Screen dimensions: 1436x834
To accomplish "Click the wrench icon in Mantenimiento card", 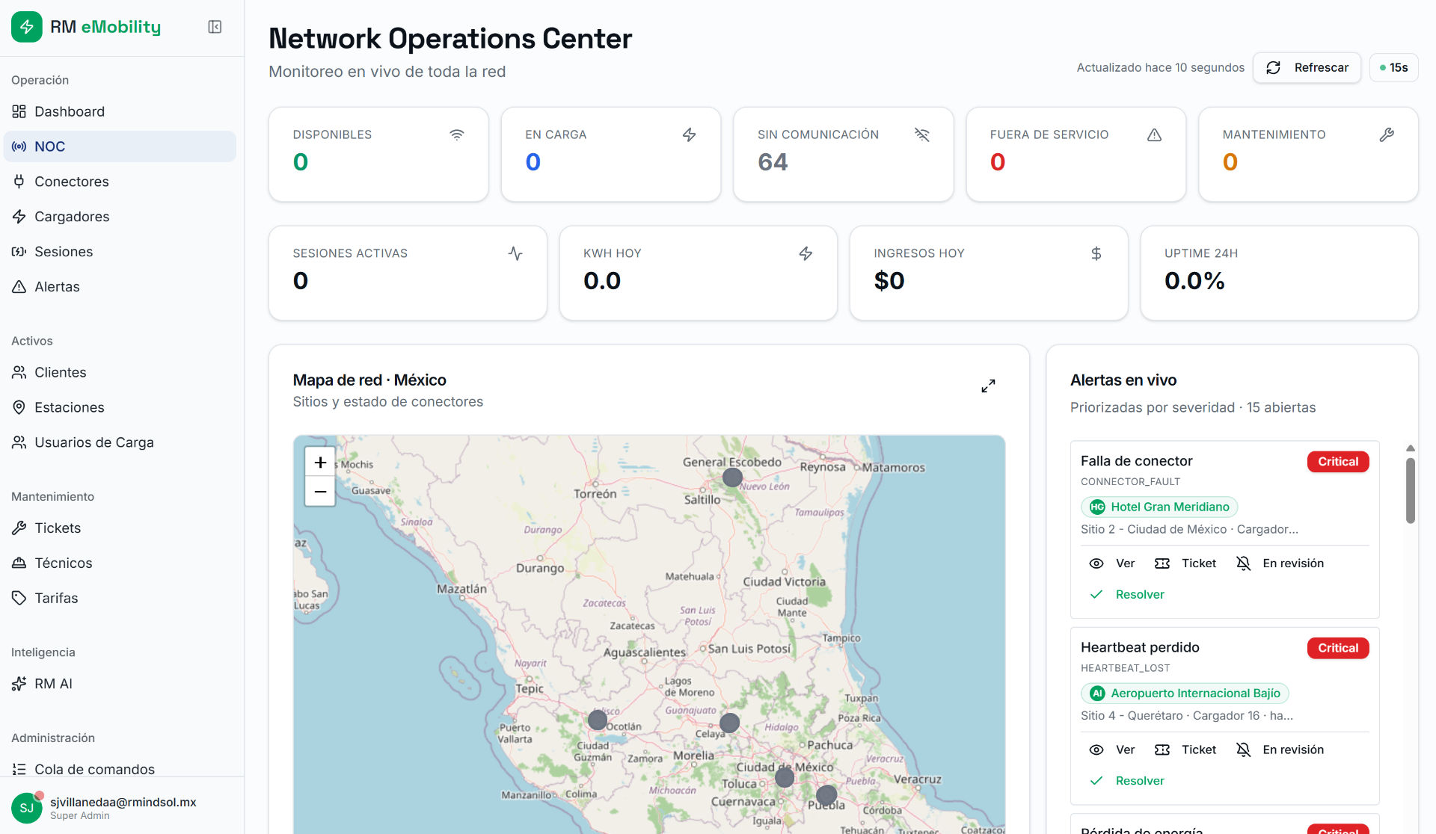I will tap(1387, 135).
